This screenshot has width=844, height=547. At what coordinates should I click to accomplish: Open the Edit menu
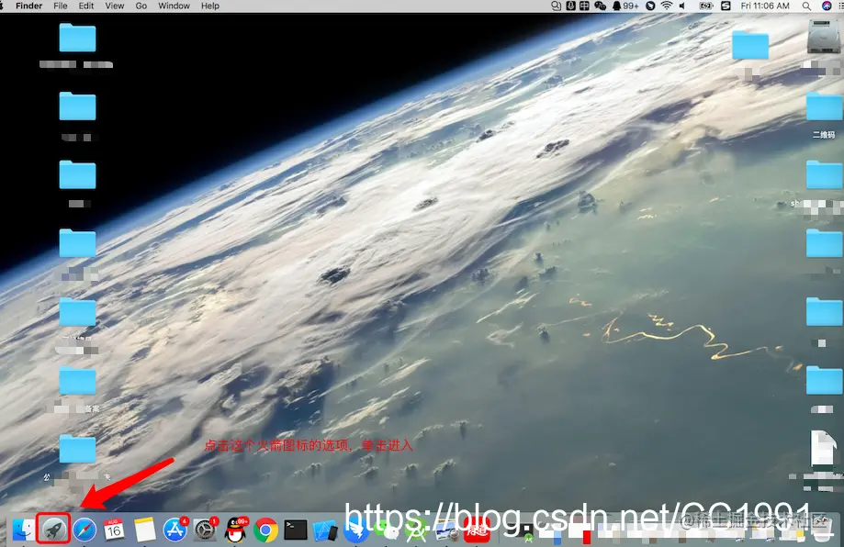point(86,6)
